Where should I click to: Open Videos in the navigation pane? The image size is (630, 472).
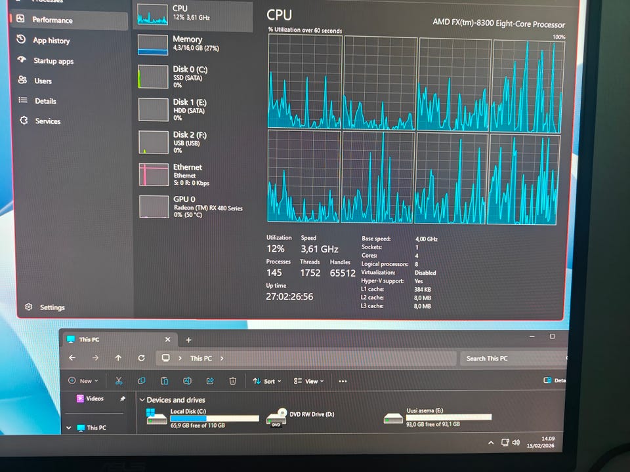(x=94, y=399)
